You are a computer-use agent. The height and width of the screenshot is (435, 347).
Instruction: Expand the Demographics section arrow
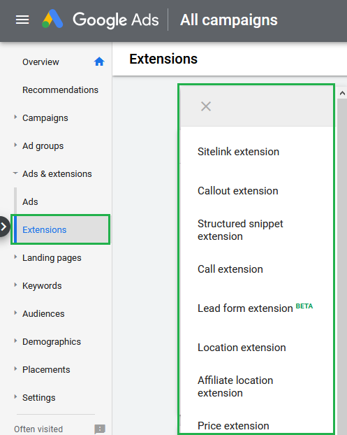(x=15, y=341)
